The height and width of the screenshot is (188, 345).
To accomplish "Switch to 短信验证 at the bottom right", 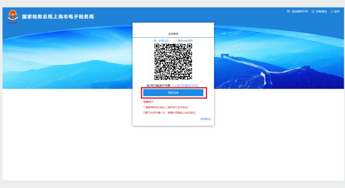I will click(205, 119).
